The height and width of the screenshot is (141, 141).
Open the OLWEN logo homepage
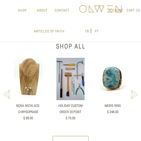point(100,9)
